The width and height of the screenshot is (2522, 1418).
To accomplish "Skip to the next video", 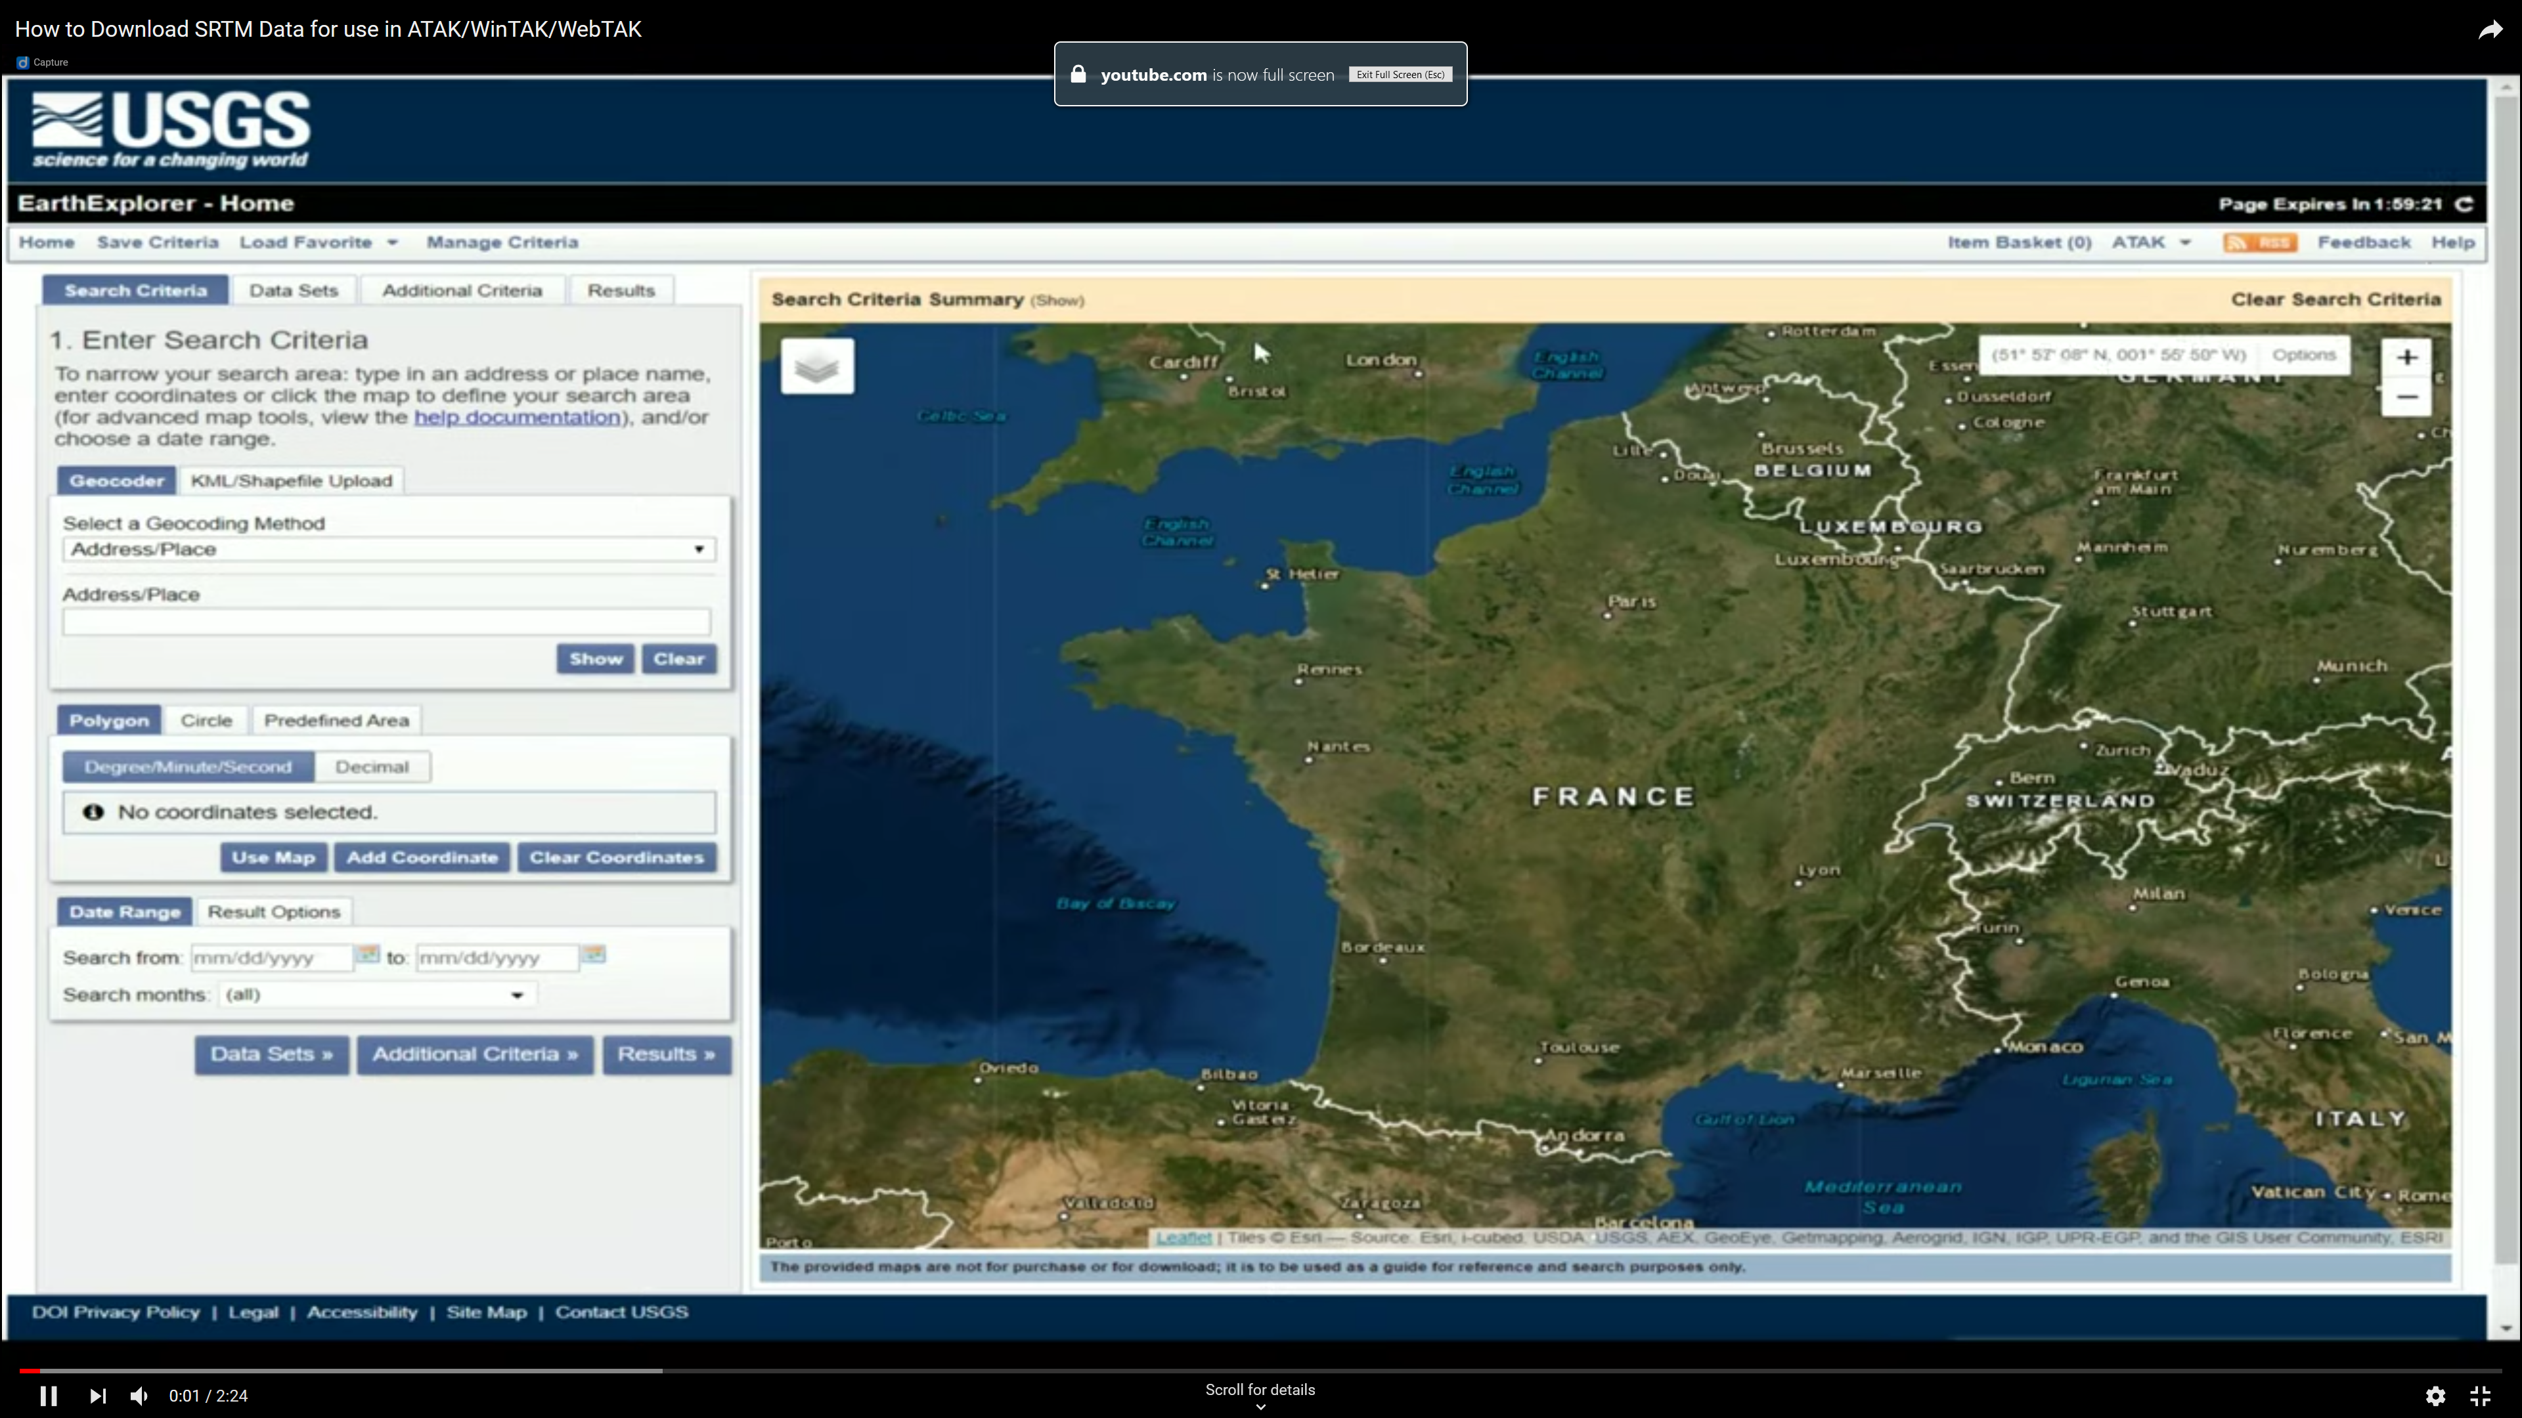I will point(97,1396).
